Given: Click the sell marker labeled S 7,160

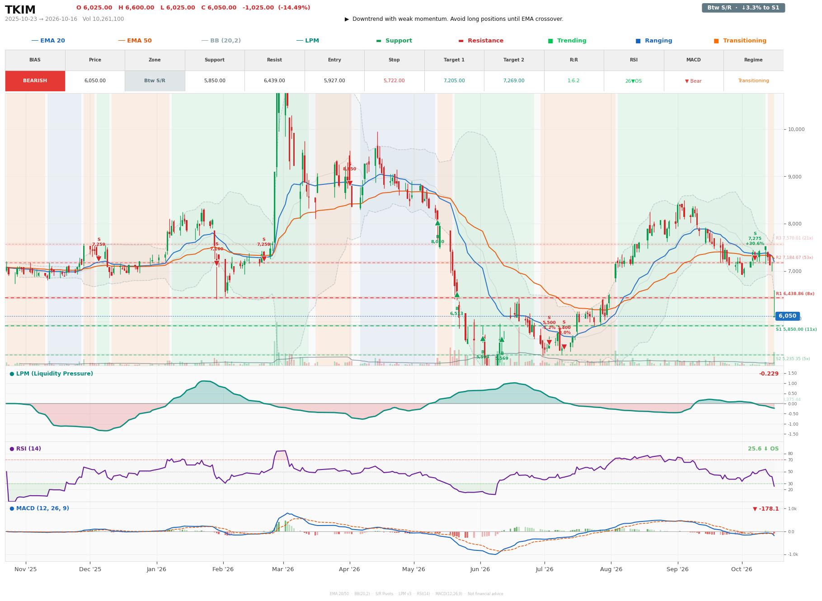Looking at the screenshot, I should (216, 263).
